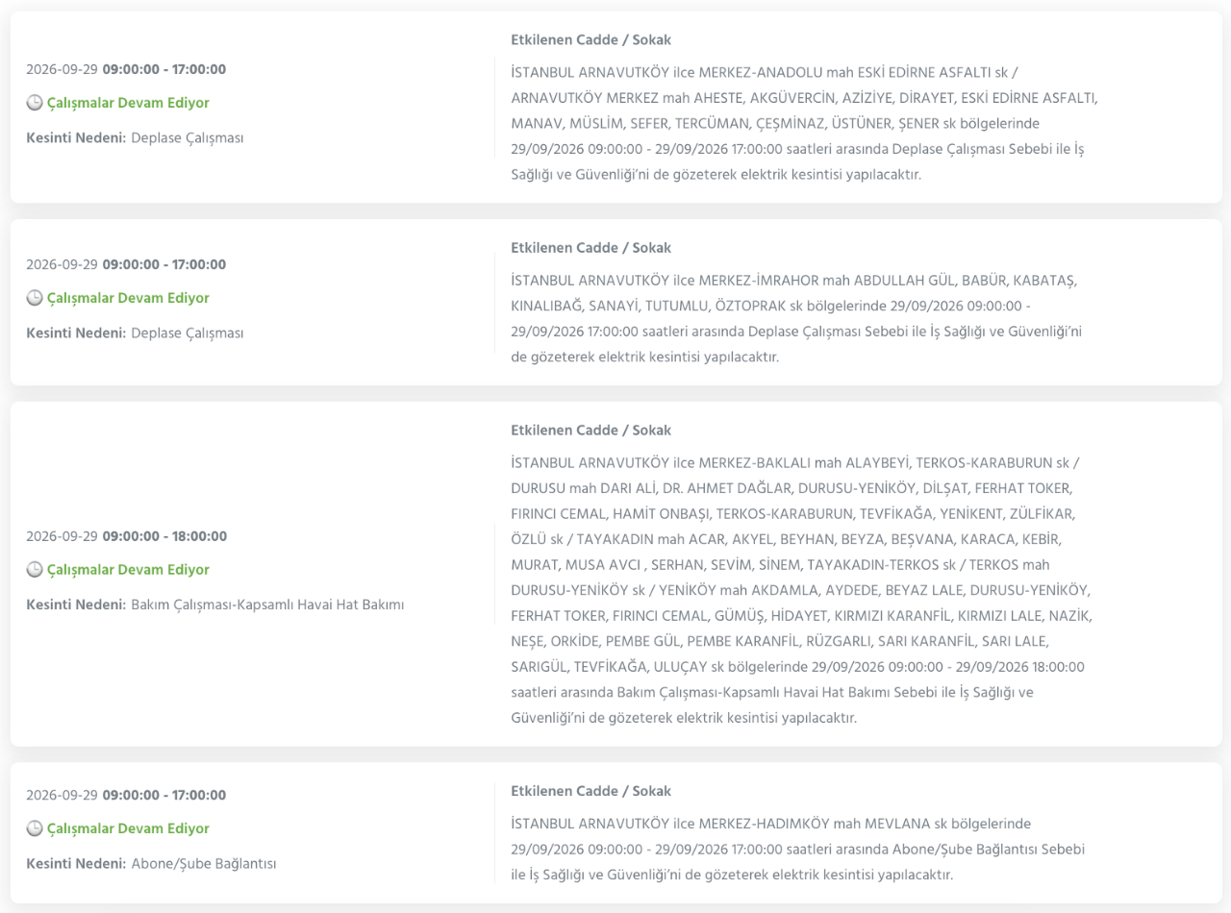Viewport: 1231px width, 913px height.
Task: Click the Abone/Şube Bağlantısı outage reason text
Action: 204,863
